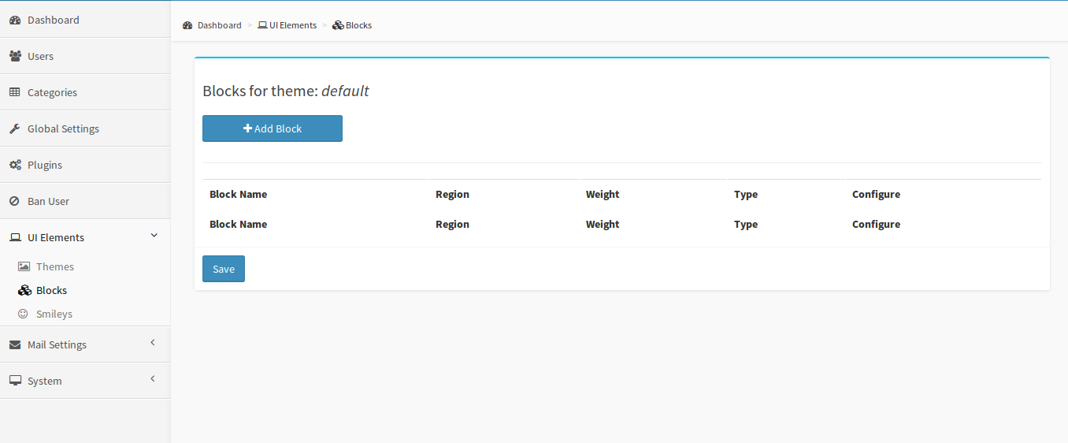
Task: Open the Smileys submenu item
Action: [x=85, y=314]
